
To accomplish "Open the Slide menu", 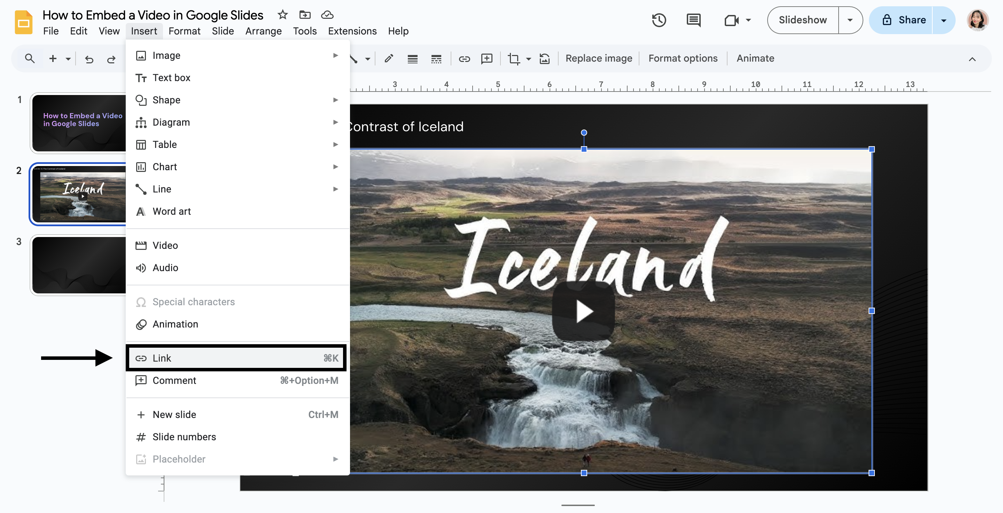I will click(x=223, y=31).
